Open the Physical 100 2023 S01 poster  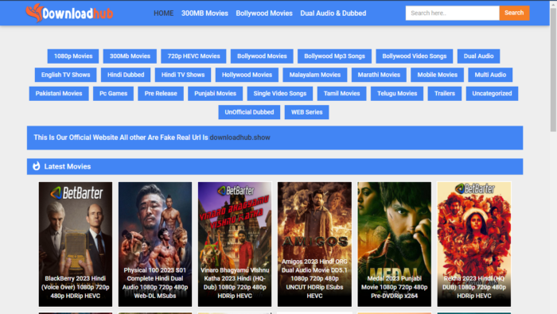pos(155,244)
